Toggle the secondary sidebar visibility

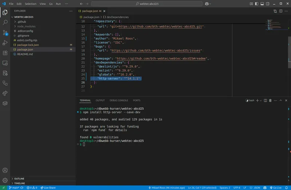click(268, 4)
